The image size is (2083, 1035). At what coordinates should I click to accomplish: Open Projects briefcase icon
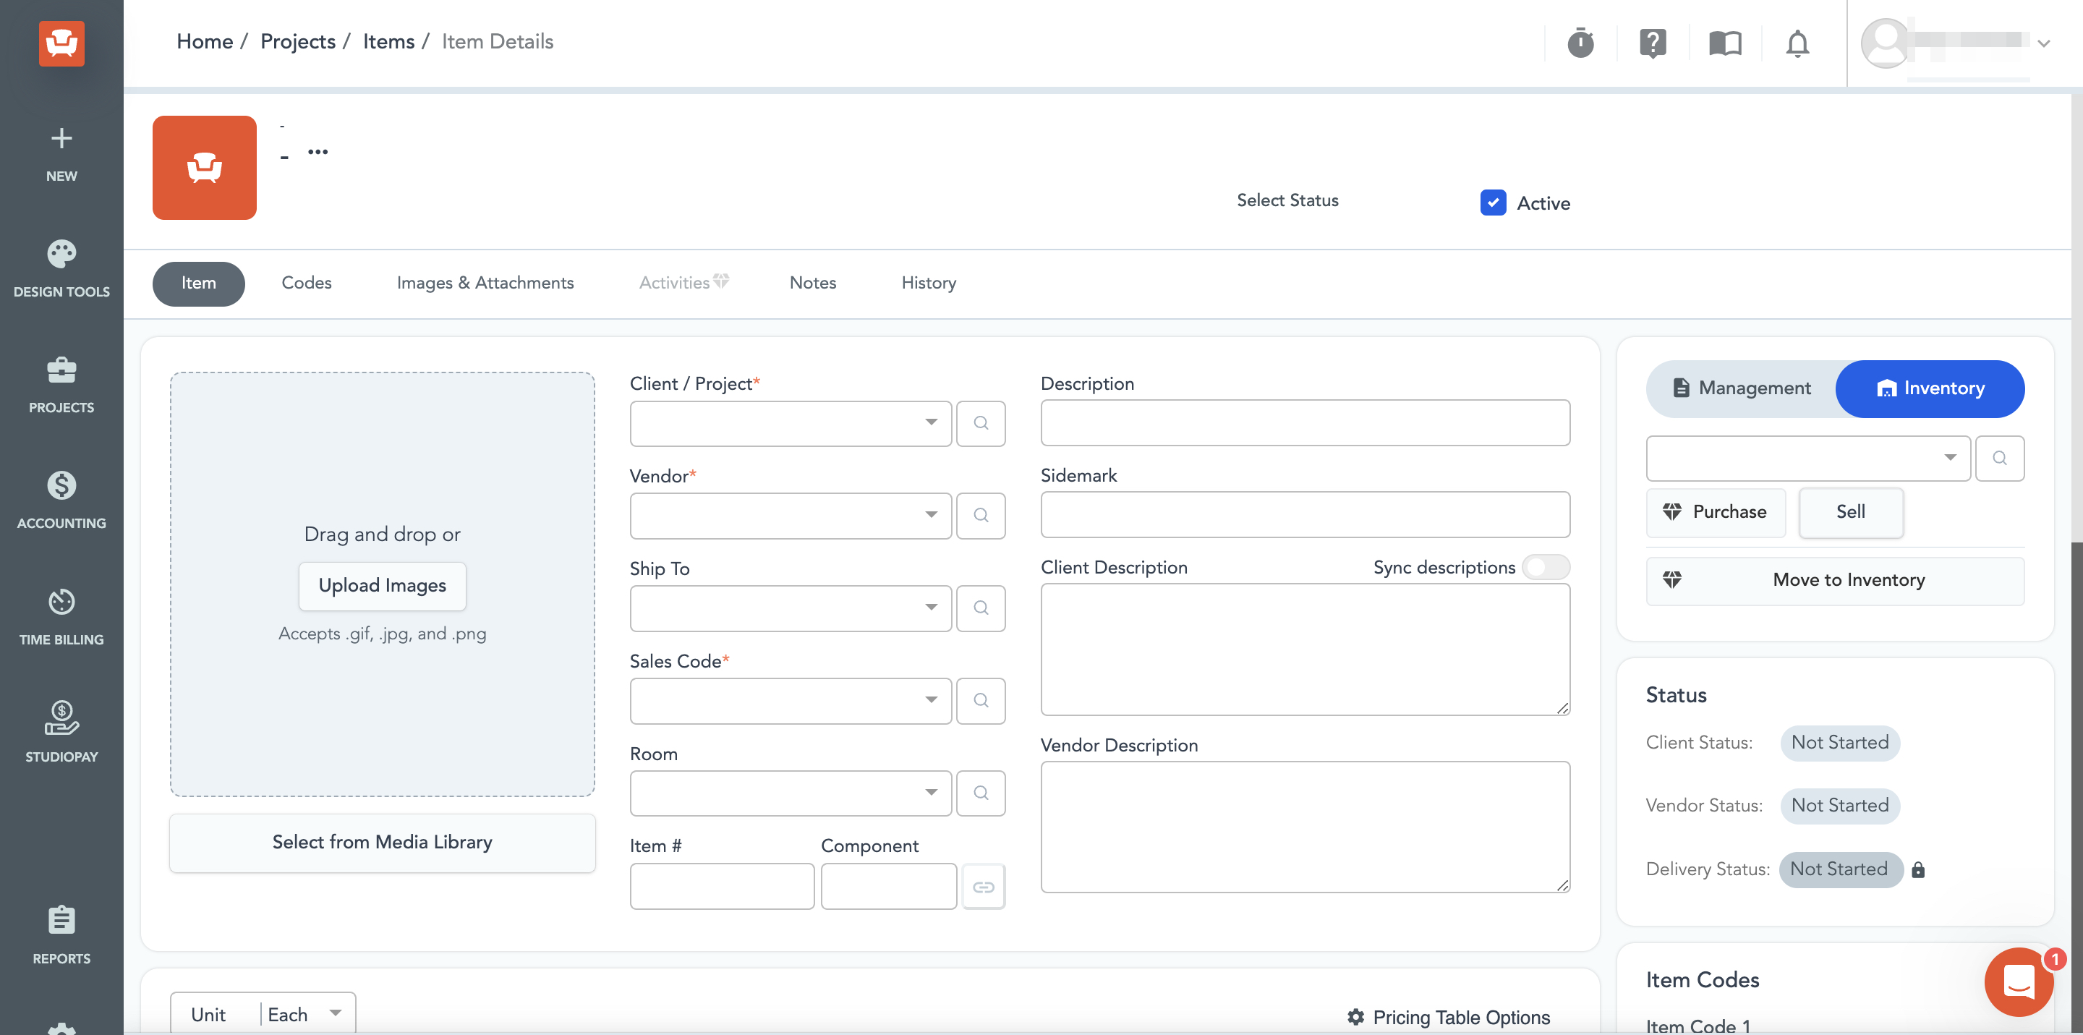[x=61, y=370]
